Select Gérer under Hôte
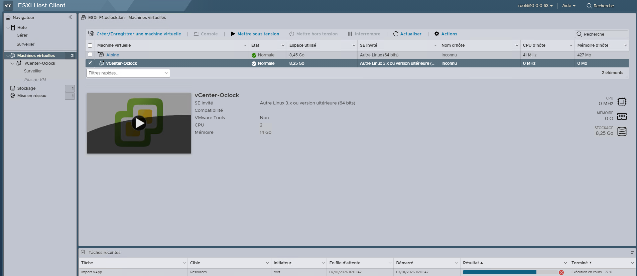637x276 pixels. click(x=22, y=35)
